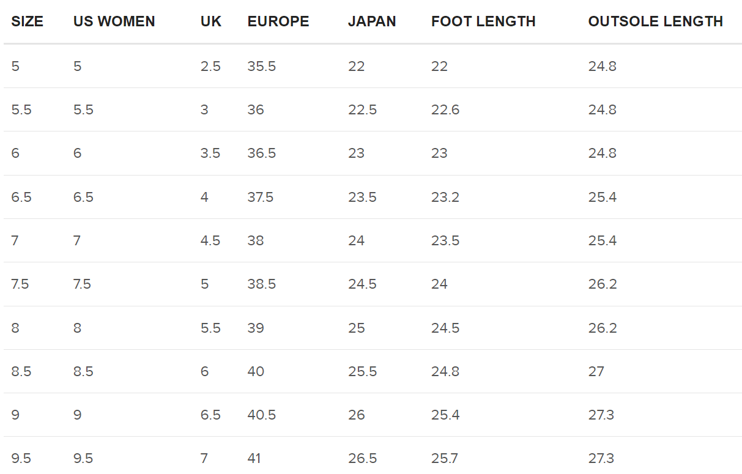Select Europe size 38.5 cell
This screenshot has width=742, height=474.
[x=262, y=284]
